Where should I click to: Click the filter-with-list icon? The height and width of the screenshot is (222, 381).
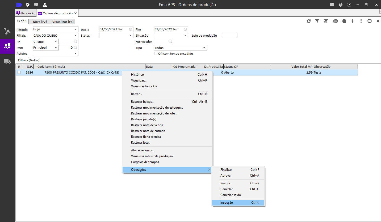pos(326,21)
